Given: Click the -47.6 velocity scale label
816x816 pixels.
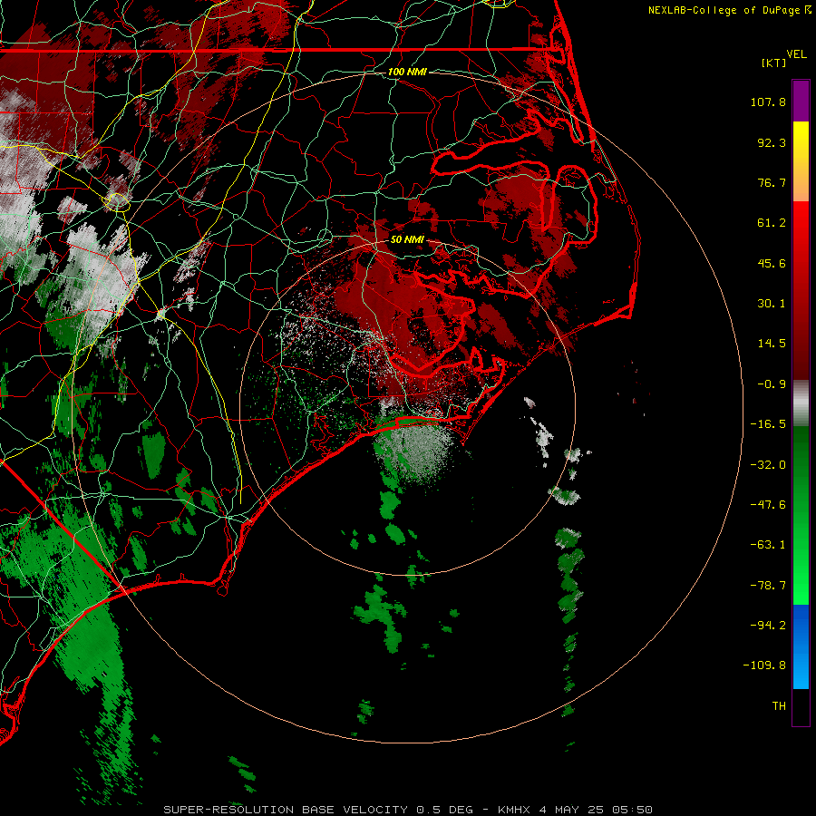Looking at the screenshot, I should (768, 505).
